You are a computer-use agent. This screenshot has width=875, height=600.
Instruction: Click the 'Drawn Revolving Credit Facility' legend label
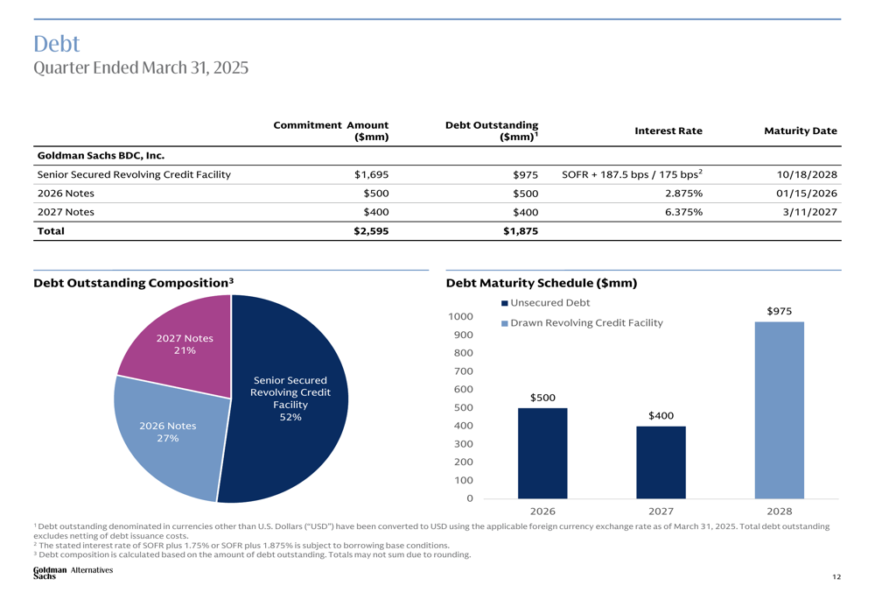click(586, 323)
